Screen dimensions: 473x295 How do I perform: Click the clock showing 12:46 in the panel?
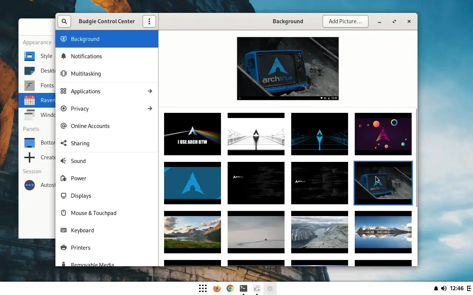(457, 288)
